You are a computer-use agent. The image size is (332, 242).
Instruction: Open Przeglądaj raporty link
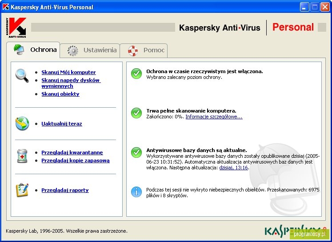(65, 190)
